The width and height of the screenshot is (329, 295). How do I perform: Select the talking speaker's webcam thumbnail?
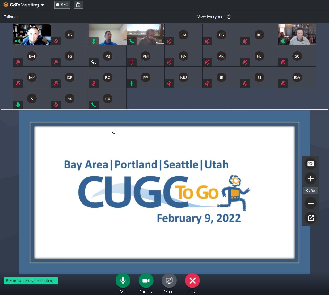pos(32,35)
